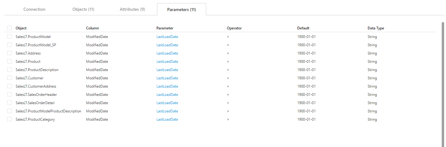This screenshot has width=446, height=147.
Task: Click the Data Type column header
Action: coord(376,28)
